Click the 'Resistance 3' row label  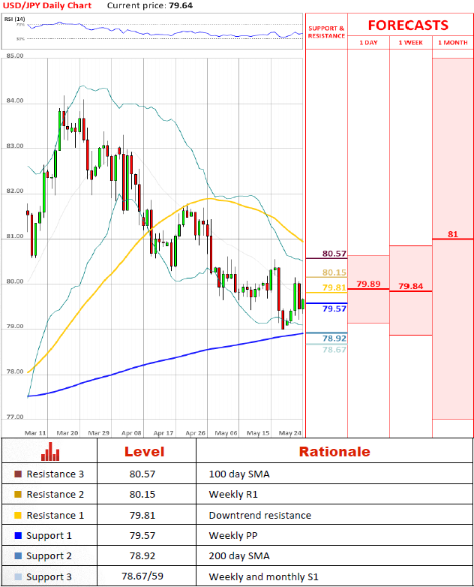(55, 474)
